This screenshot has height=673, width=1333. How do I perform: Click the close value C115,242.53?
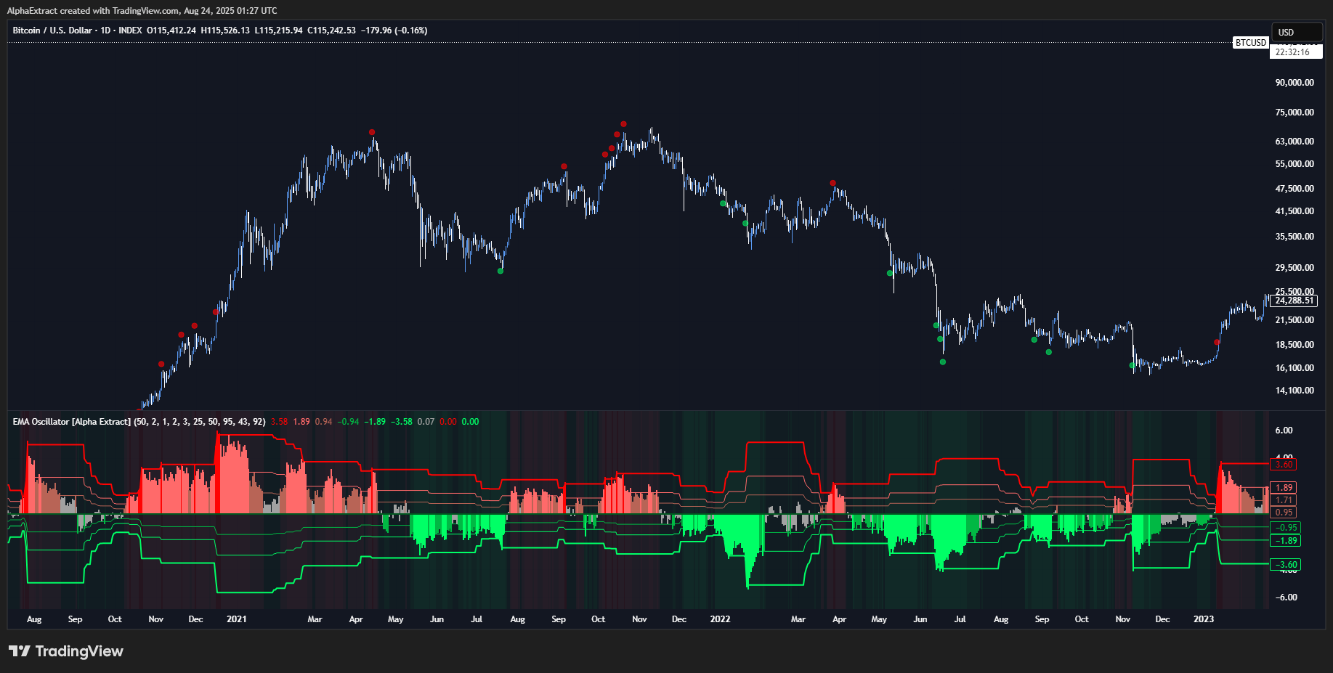pyautogui.click(x=331, y=30)
